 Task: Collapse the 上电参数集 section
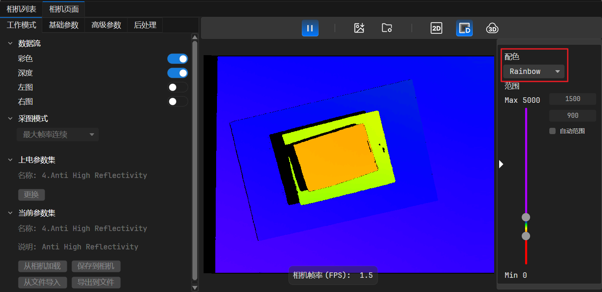pyautogui.click(x=10, y=160)
